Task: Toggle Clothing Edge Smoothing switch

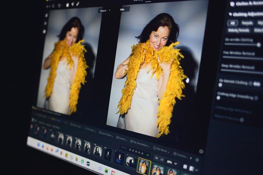Action: click(x=219, y=98)
